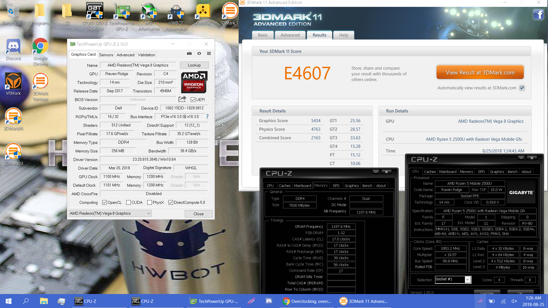Screen dimensions: 548x308
Task: Click the AMD Radeon Graphics logo
Action: (194, 82)
